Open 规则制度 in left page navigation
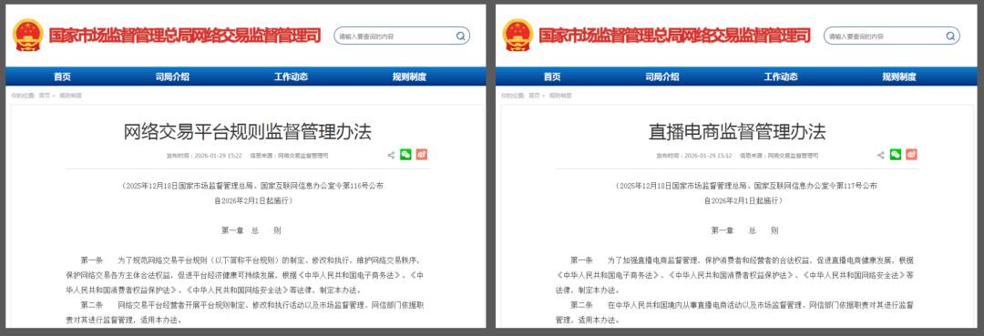The height and width of the screenshot is (336, 984). (x=410, y=76)
